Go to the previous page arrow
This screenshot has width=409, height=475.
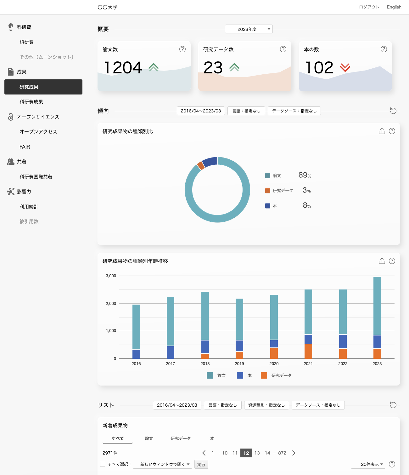pyautogui.click(x=204, y=453)
